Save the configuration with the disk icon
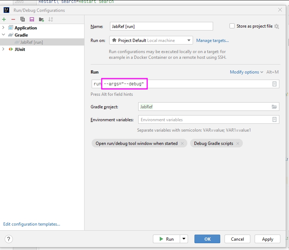This screenshot has height=250, width=289. pyautogui.click(x=32, y=19)
